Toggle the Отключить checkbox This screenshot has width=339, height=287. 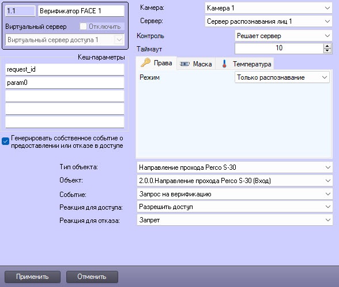tap(83, 27)
